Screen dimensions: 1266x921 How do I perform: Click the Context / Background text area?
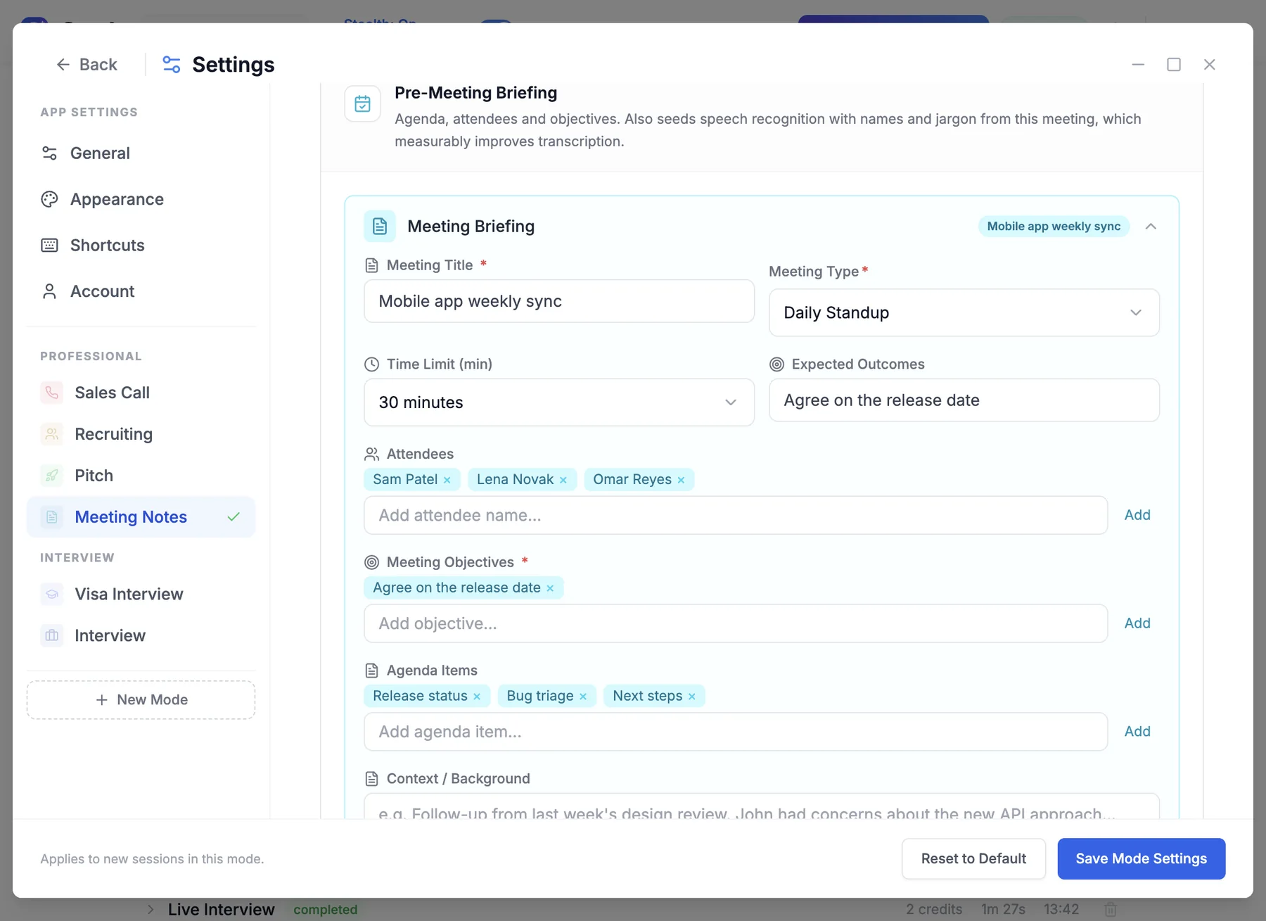pos(762,807)
